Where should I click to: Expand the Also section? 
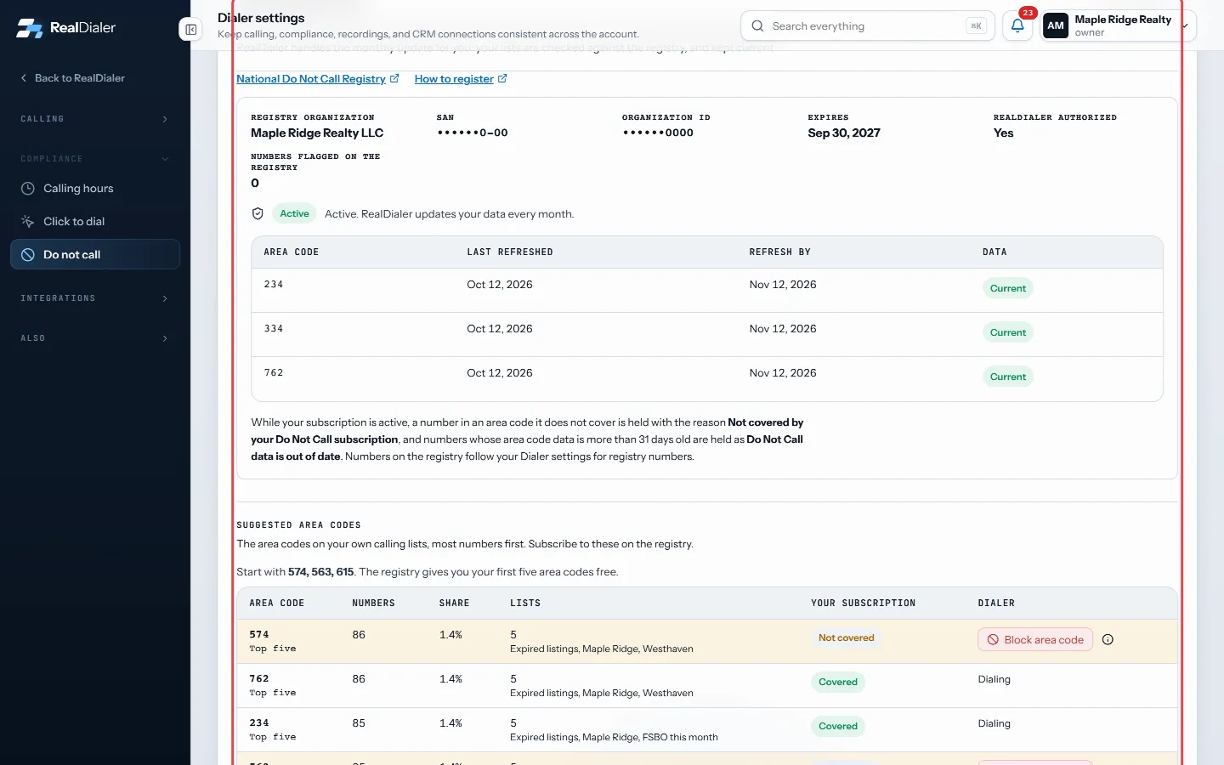click(94, 338)
